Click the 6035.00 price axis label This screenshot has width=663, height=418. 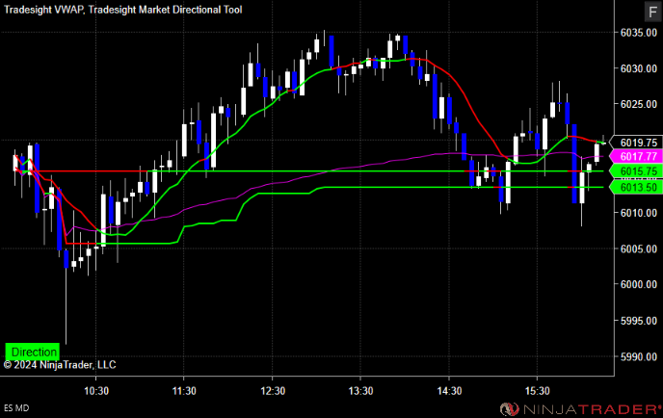point(639,33)
